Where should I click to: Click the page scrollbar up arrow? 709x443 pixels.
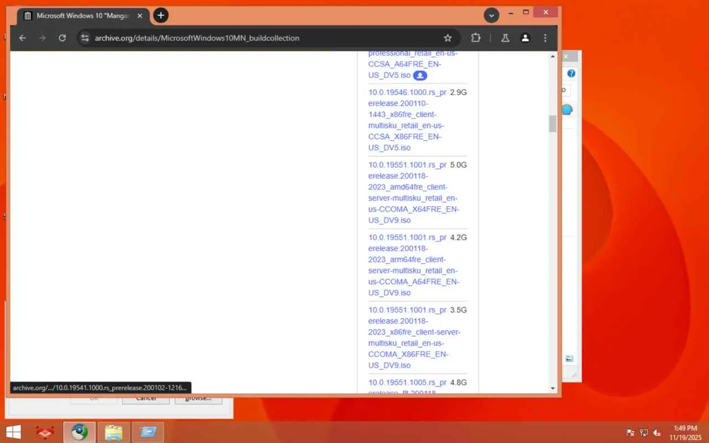click(x=552, y=56)
